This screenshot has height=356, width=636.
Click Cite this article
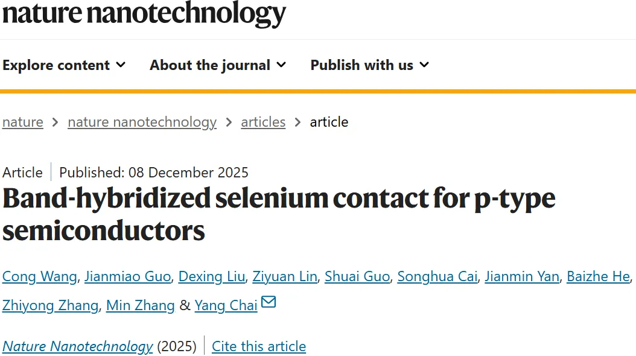pyautogui.click(x=259, y=346)
